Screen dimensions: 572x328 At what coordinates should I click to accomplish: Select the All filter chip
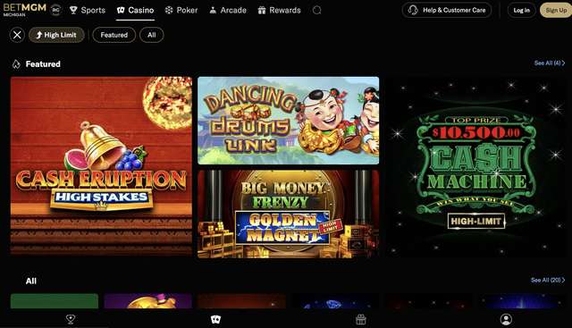152,35
